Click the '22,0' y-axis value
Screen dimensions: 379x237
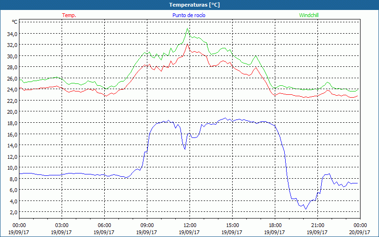(12, 101)
